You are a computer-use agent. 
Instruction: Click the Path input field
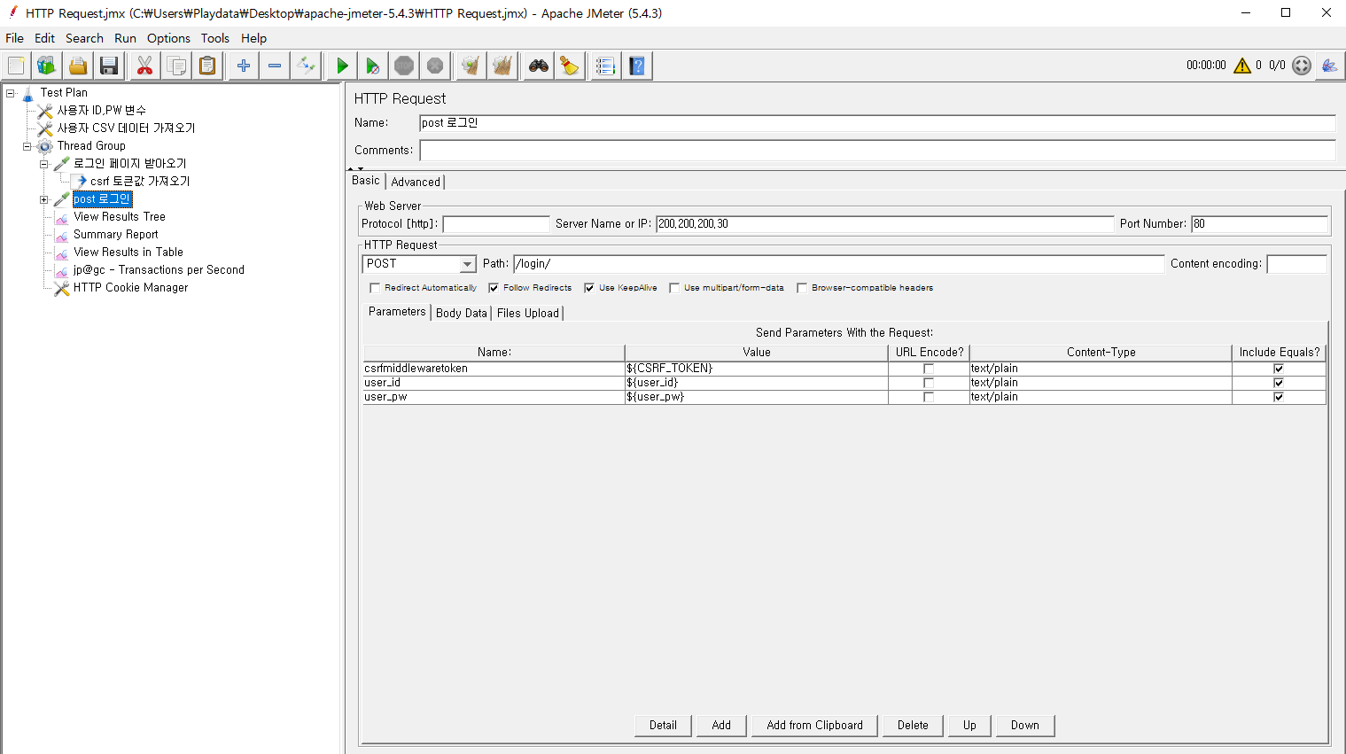point(838,264)
